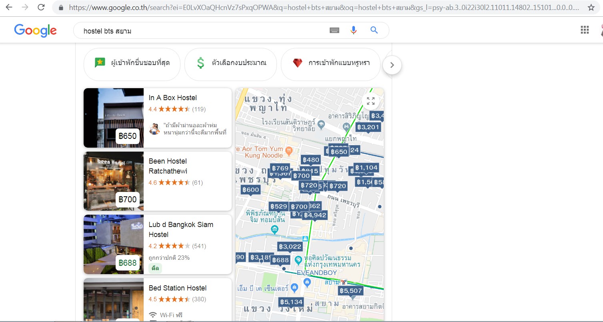
Task: Click the ฿5,134 map price marker
Action: (x=291, y=302)
